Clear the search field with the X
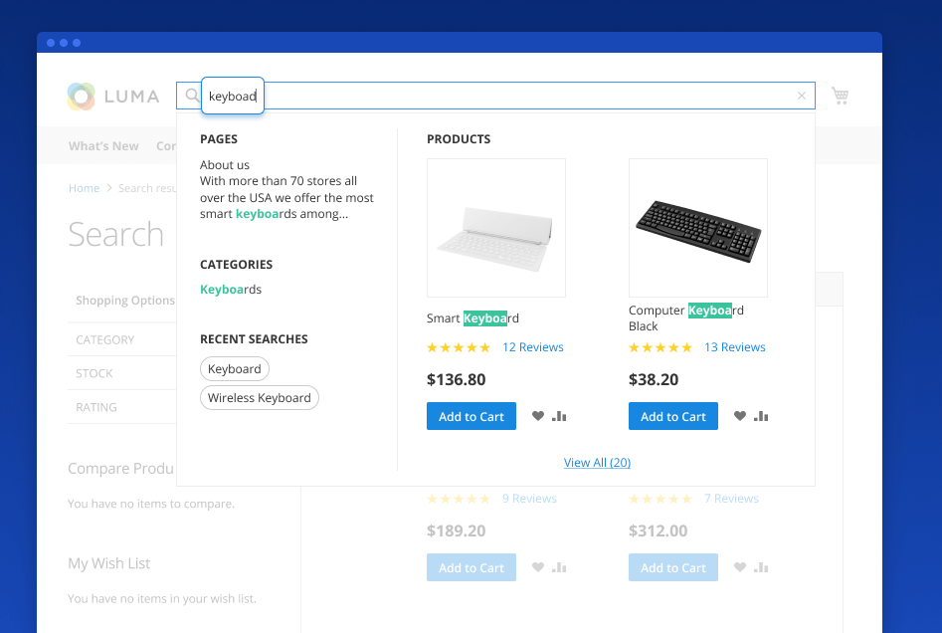The image size is (942, 633). coord(802,96)
